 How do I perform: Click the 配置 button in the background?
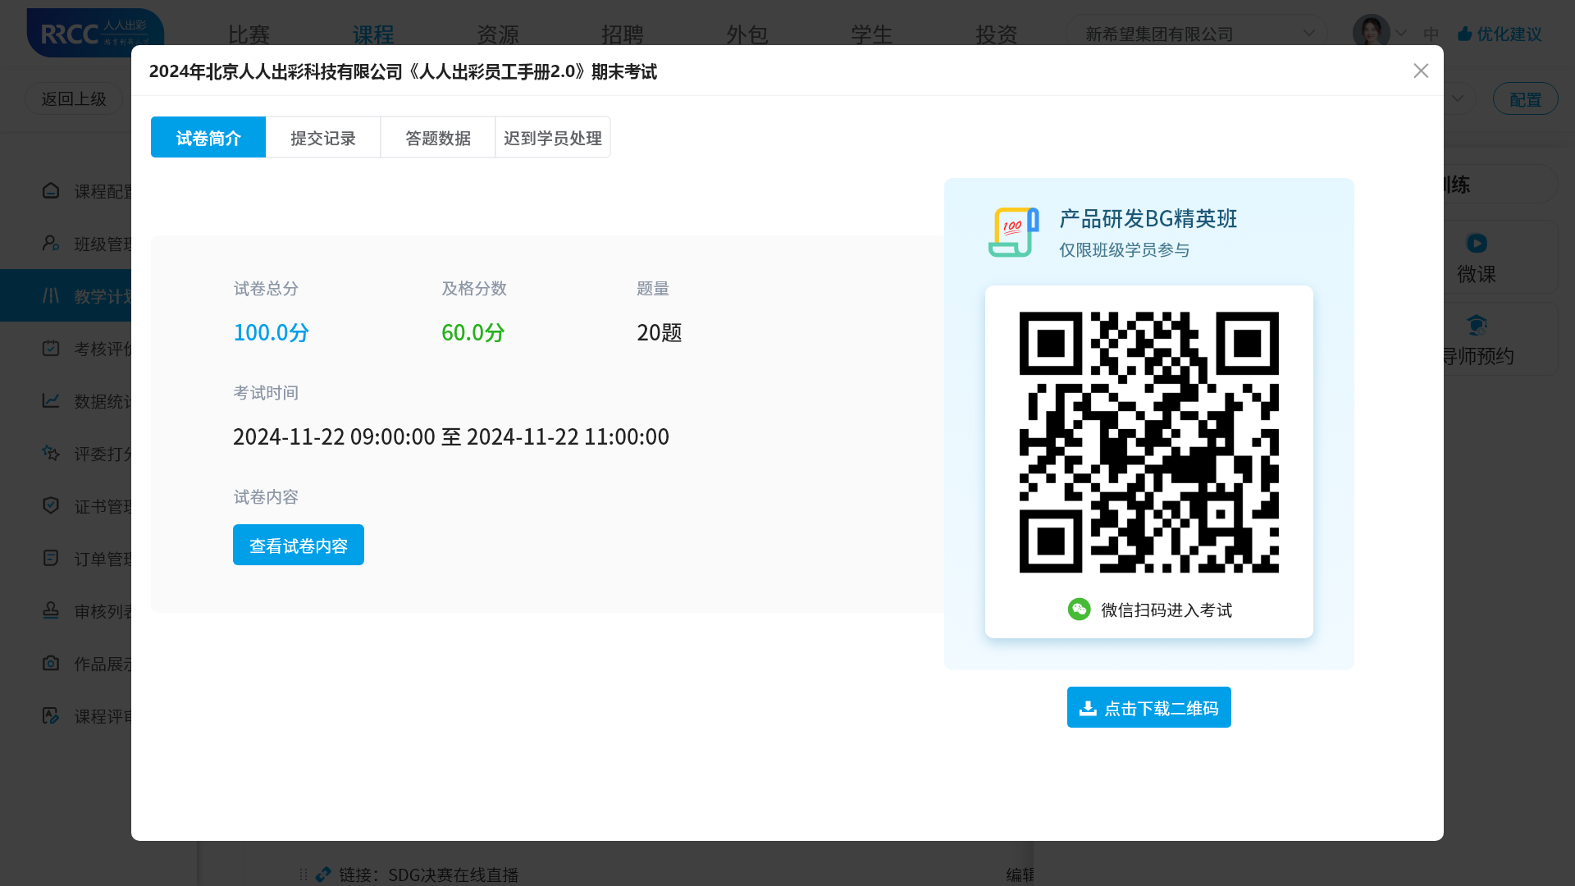[x=1525, y=98]
